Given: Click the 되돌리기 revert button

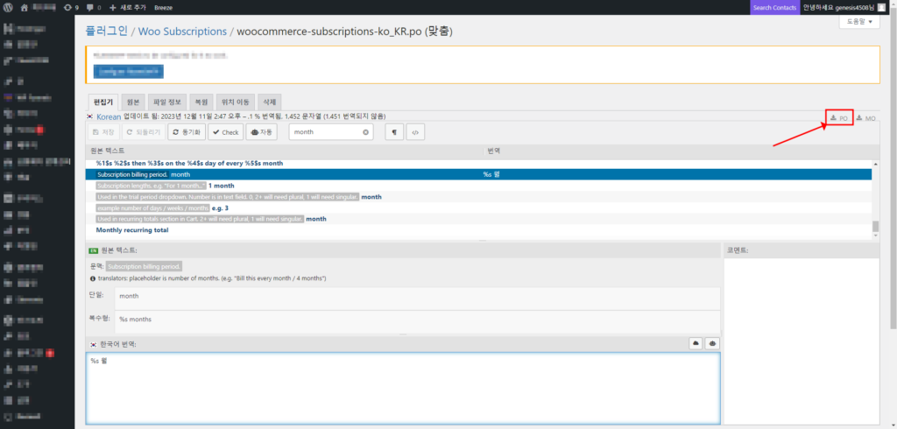Looking at the screenshot, I should [x=144, y=132].
